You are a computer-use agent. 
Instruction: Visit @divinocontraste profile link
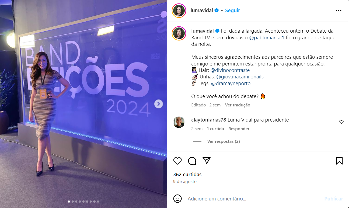click(x=230, y=70)
